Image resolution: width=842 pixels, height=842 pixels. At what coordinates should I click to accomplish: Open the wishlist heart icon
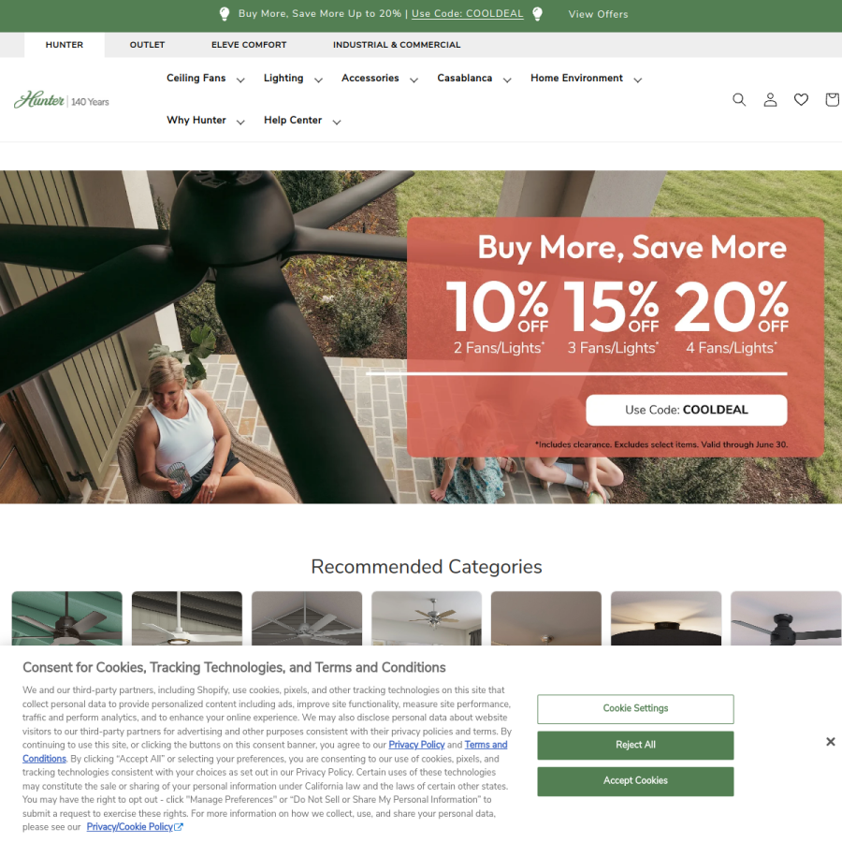tap(801, 99)
